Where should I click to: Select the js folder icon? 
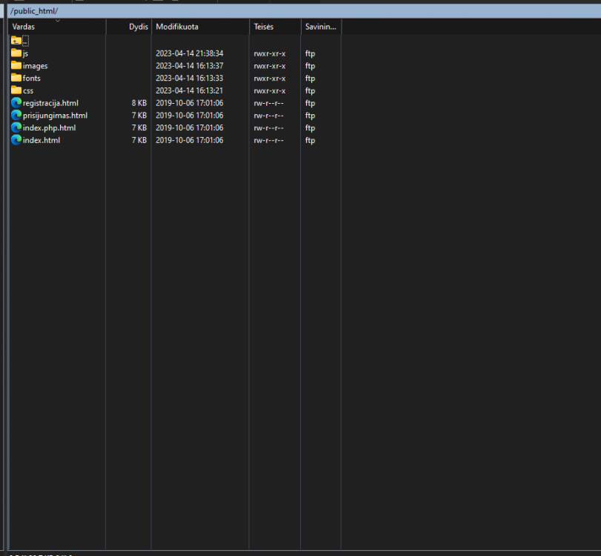[x=16, y=53]
